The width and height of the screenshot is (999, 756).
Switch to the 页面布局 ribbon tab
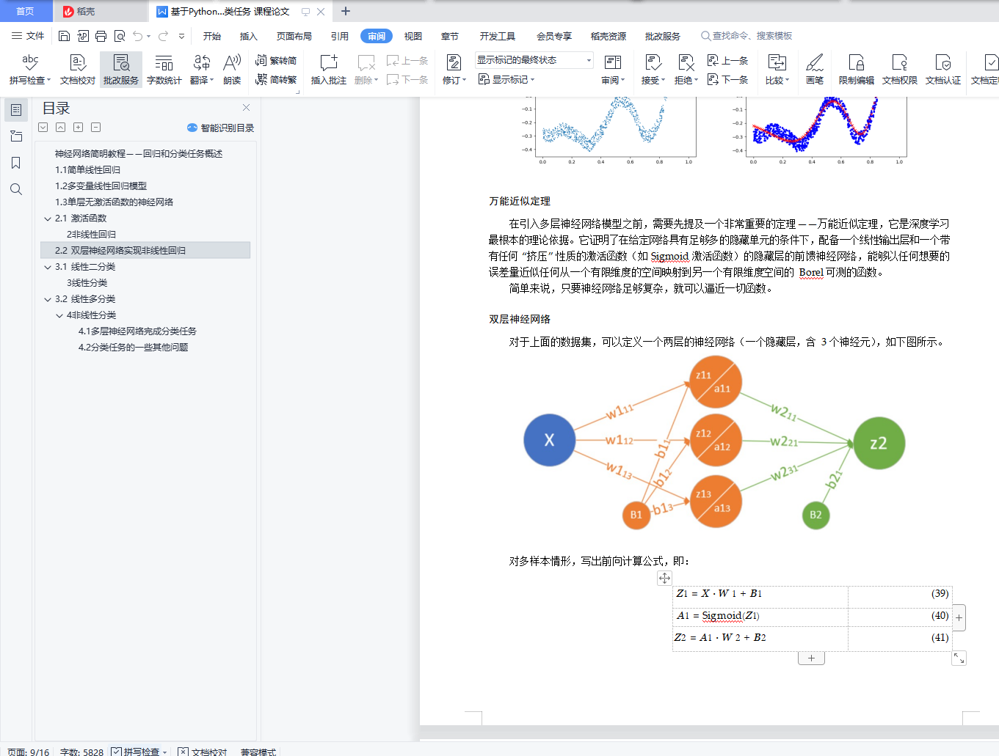[x=294, y=36]
